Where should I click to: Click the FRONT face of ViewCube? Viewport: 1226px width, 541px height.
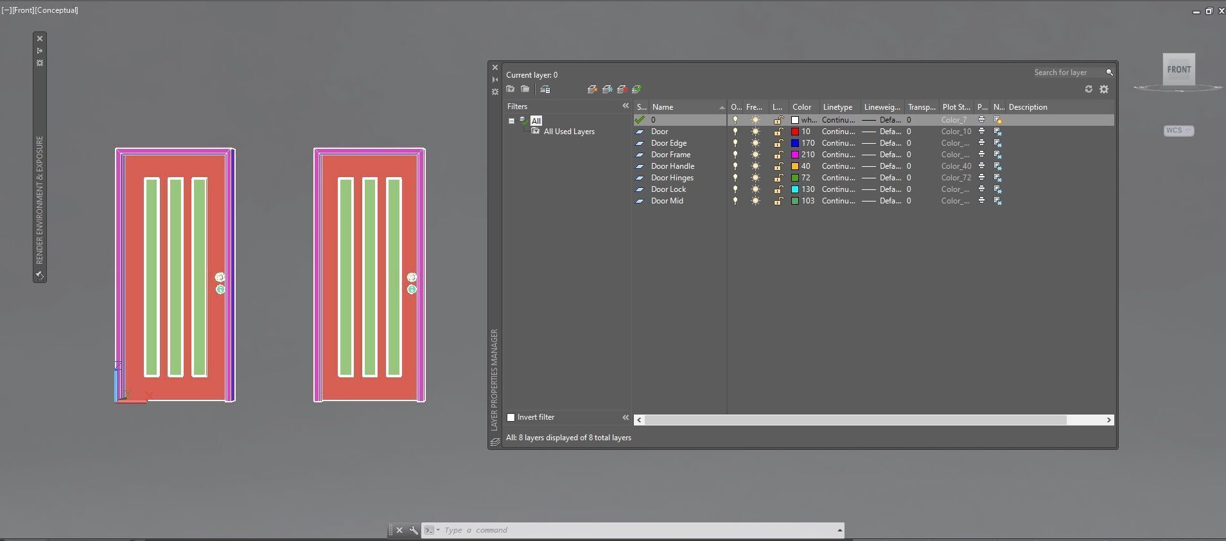pyautogui.click(x=1178, y=69)
